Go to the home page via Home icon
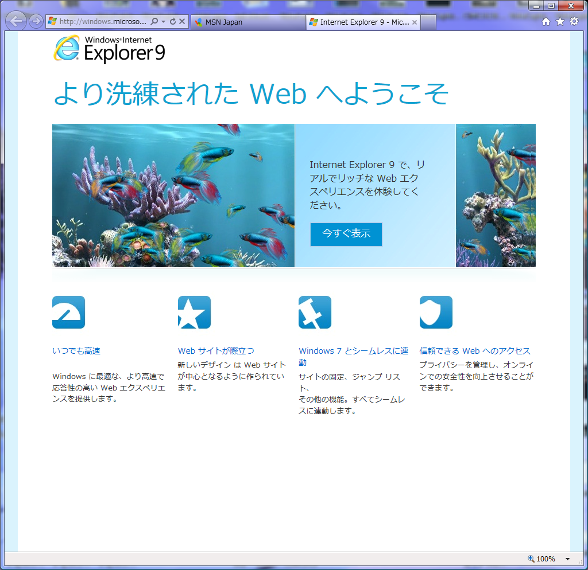The height and width of the screenshot is (570, 588). tap(546, 22)
